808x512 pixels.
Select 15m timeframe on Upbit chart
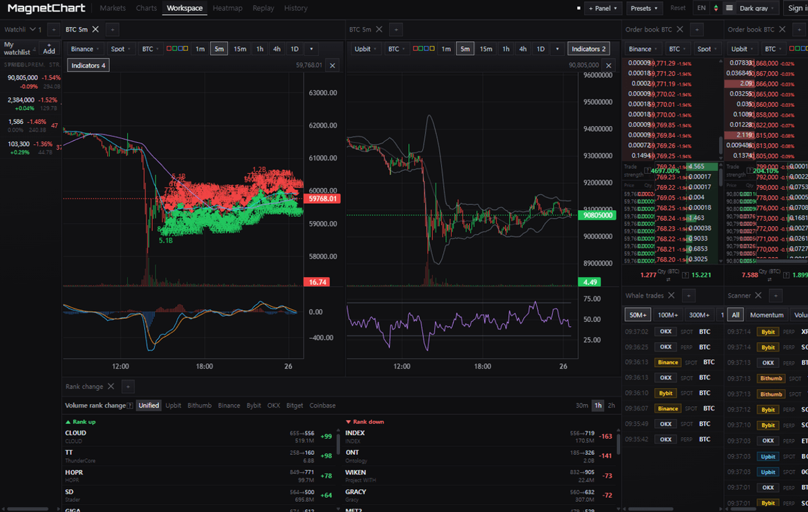[x=486, y=49]
